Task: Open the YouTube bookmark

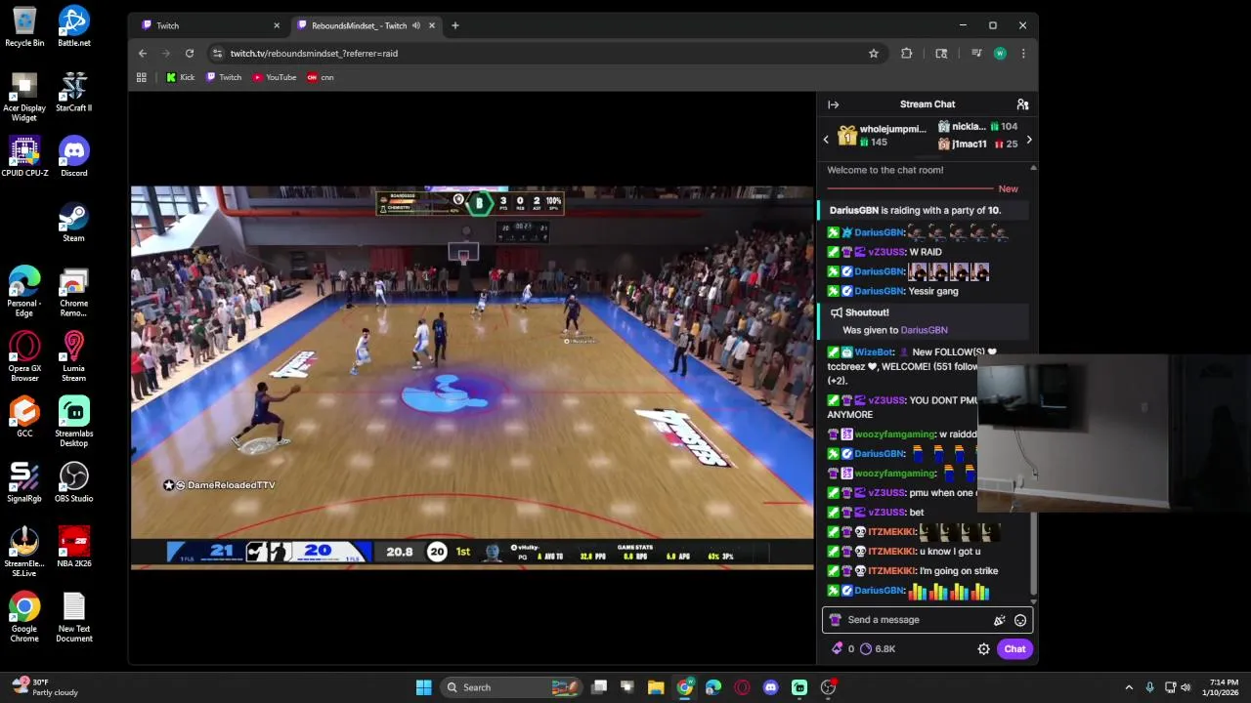Action: click(275, 77)
